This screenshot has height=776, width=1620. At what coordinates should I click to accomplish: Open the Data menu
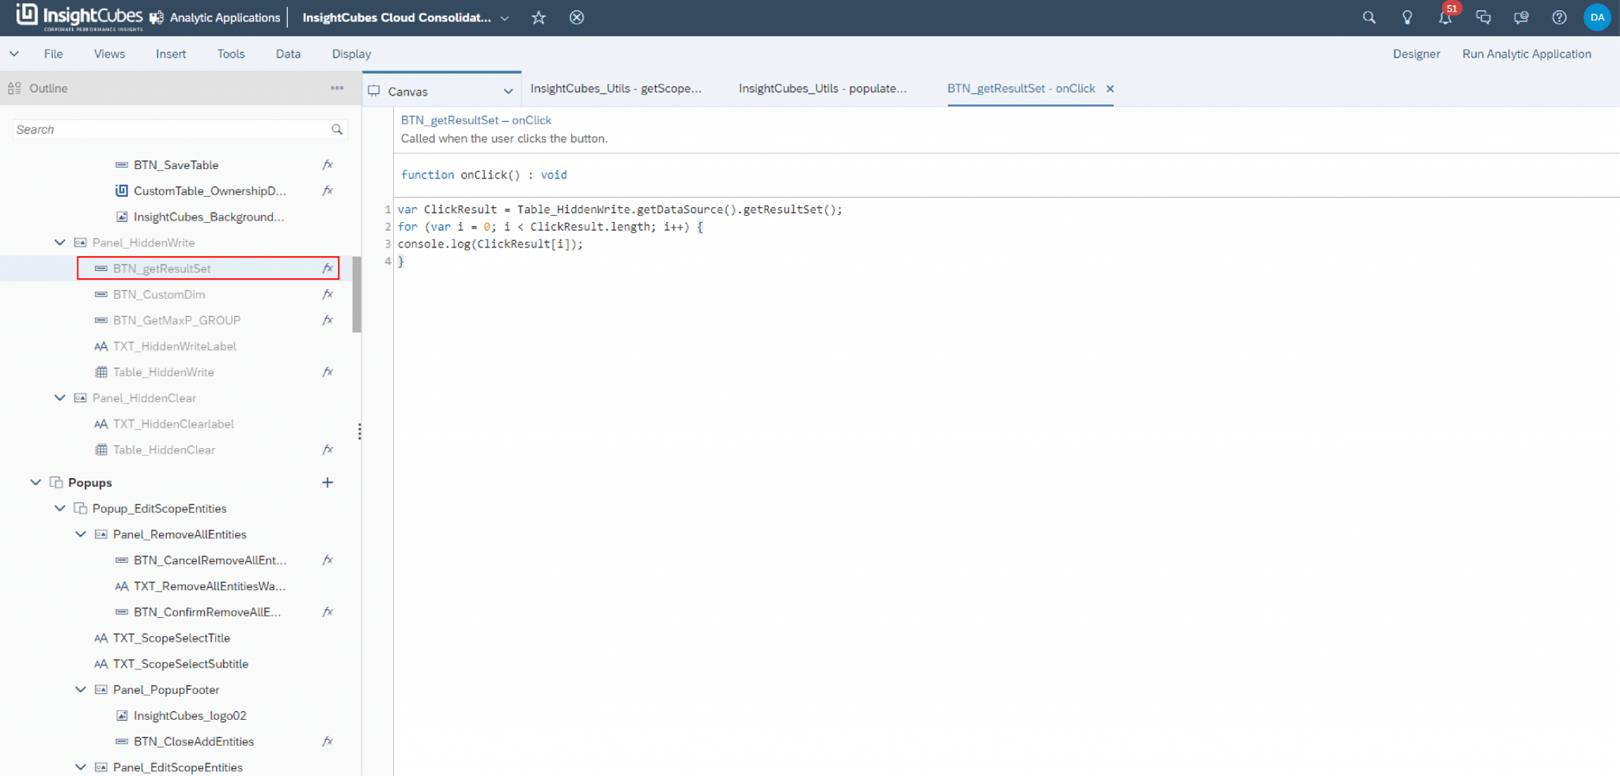tap(287, 54)
